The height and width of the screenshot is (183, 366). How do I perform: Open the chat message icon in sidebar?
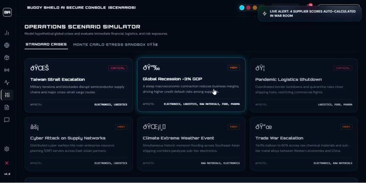(7, 120)
